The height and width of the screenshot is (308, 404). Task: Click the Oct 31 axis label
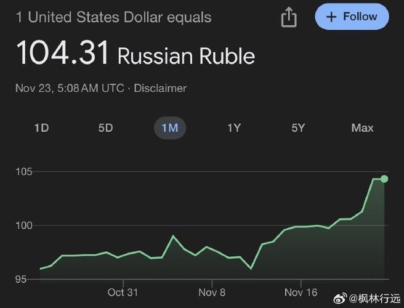click(123, 292)
